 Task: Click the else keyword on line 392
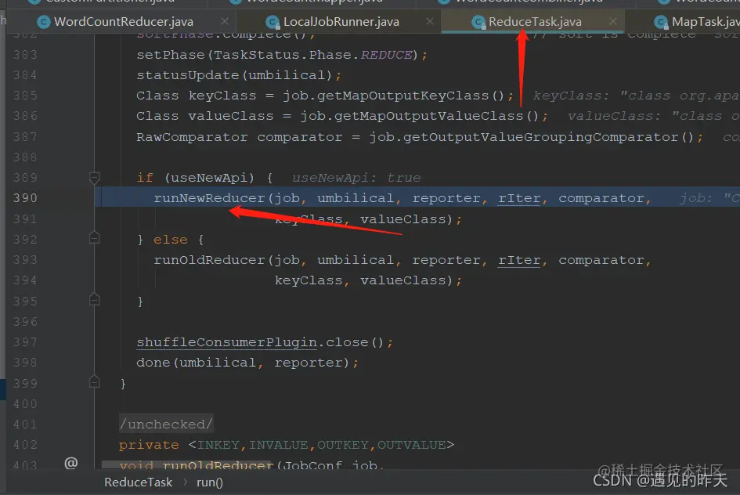click(171, 240)
